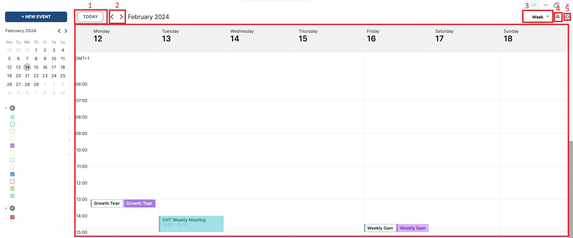Select February 29 in the mini calendar
The image size is (573, 238).
36,84
